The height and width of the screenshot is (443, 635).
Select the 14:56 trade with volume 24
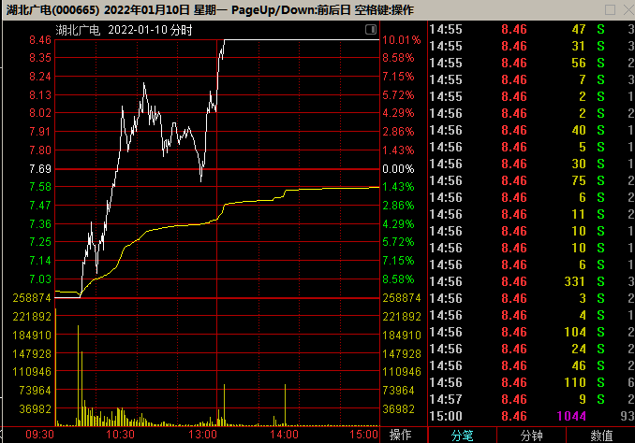click(x=531, y=349)
